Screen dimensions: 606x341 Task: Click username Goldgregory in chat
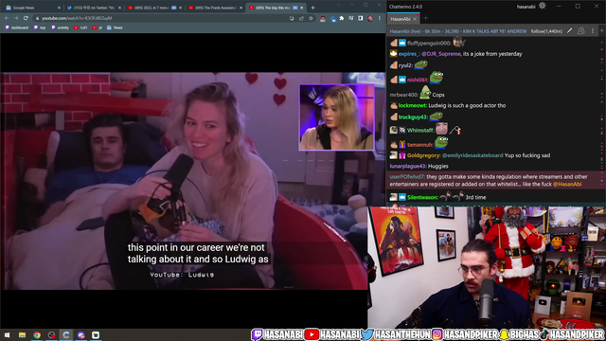(423, 155)
